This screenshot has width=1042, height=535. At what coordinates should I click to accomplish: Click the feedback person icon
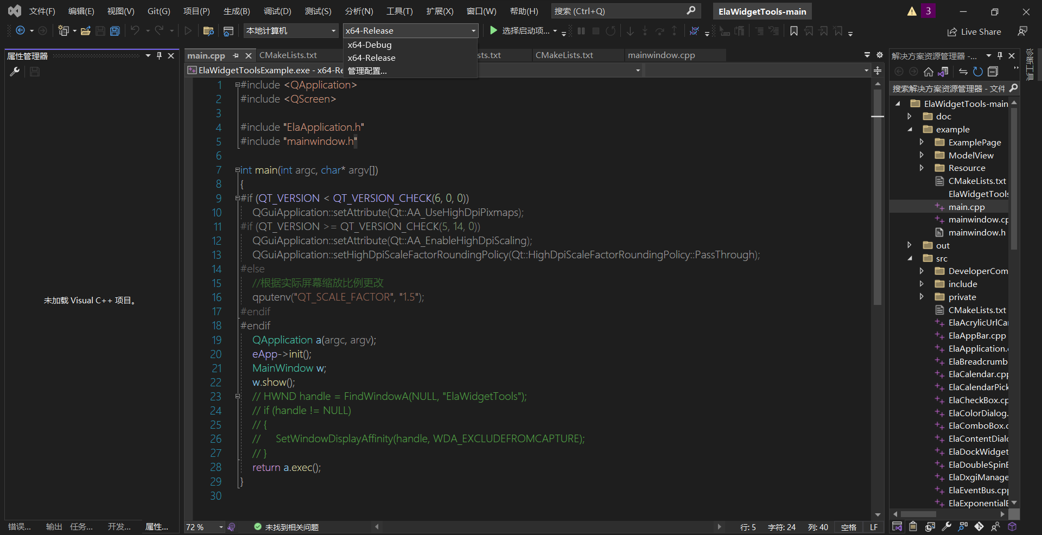click(x=1022, y=31)
